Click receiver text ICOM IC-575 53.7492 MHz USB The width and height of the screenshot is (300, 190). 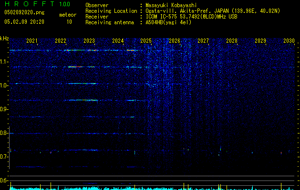point(192,17)
